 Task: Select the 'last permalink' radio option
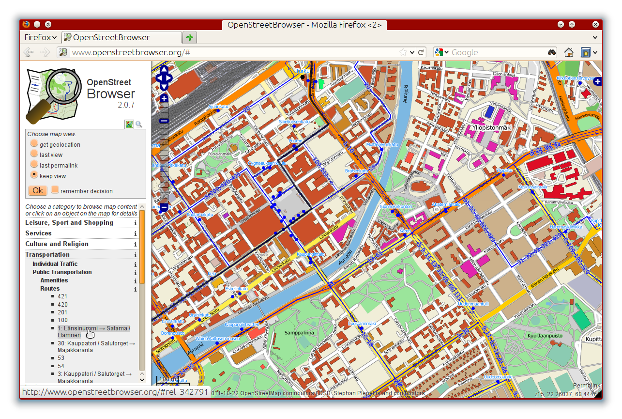click(x=34, y=165)
